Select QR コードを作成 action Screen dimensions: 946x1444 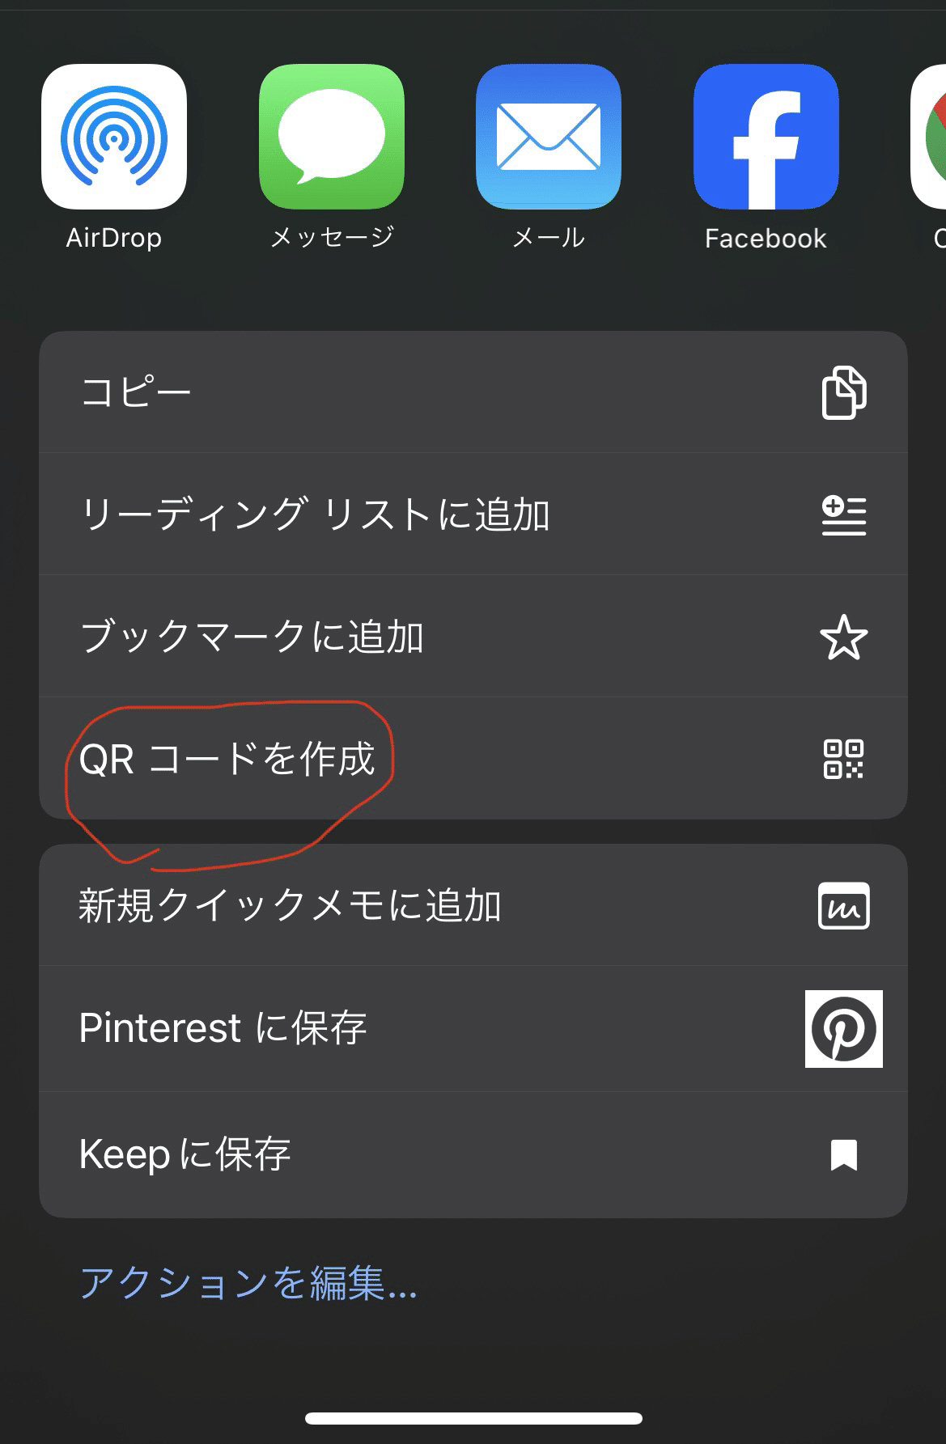473,759
